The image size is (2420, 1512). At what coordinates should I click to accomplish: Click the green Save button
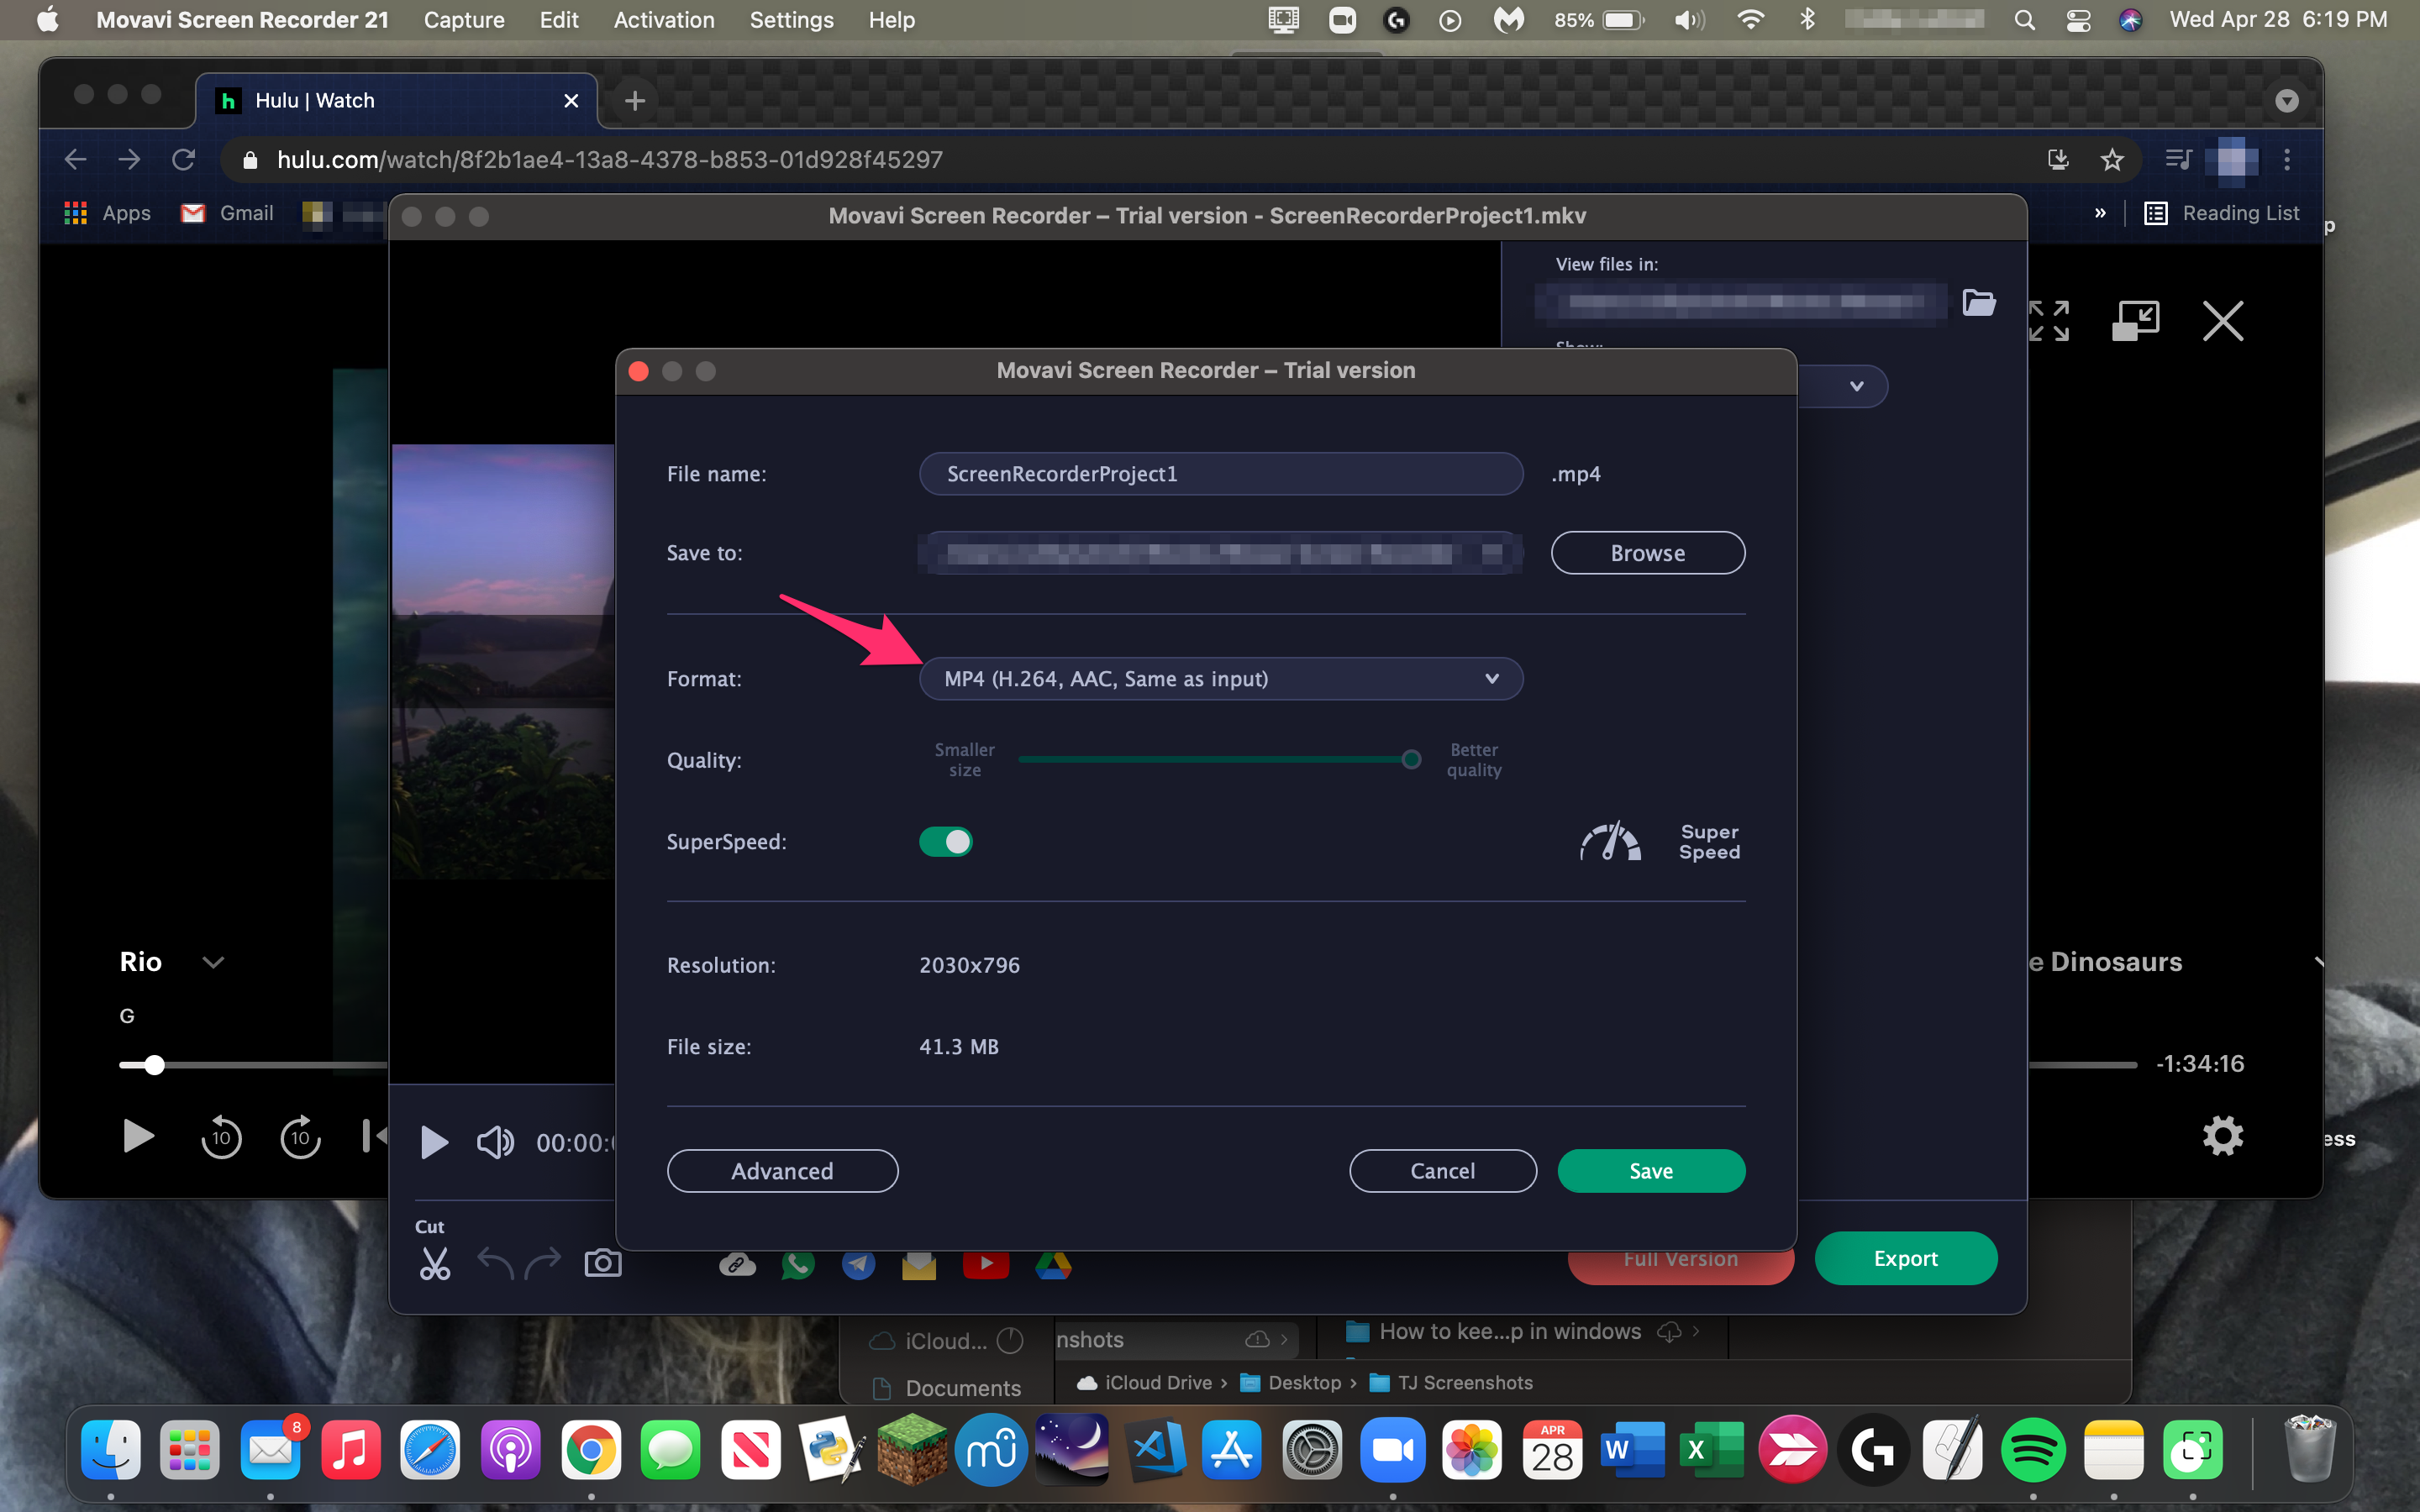[1650, 1171]
